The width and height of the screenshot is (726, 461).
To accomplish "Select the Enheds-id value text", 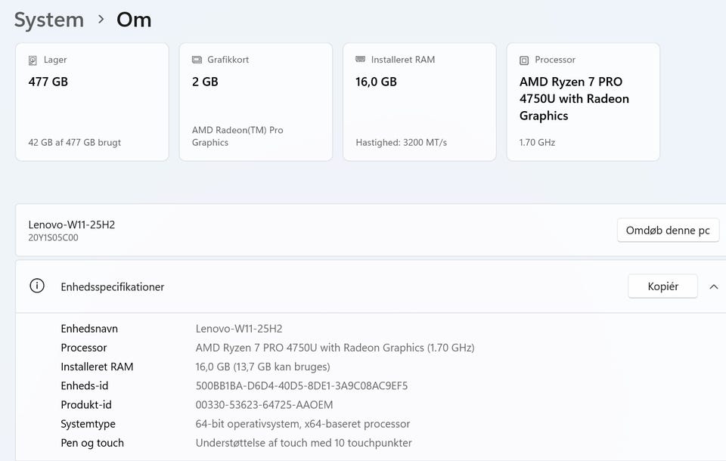I will coord(301,386).
